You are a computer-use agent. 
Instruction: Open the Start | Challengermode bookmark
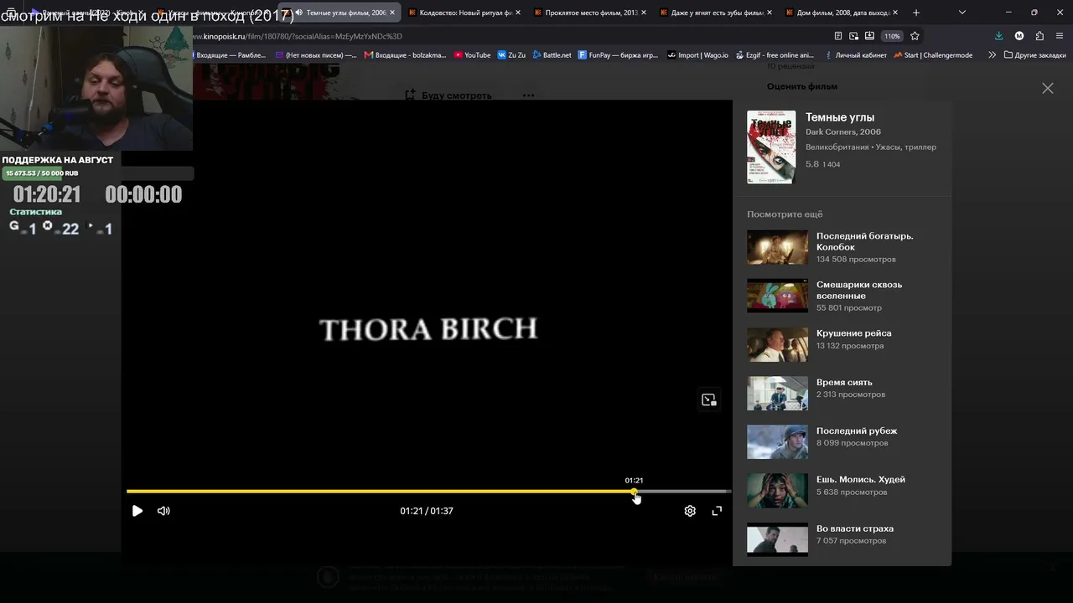click(933, 55)
